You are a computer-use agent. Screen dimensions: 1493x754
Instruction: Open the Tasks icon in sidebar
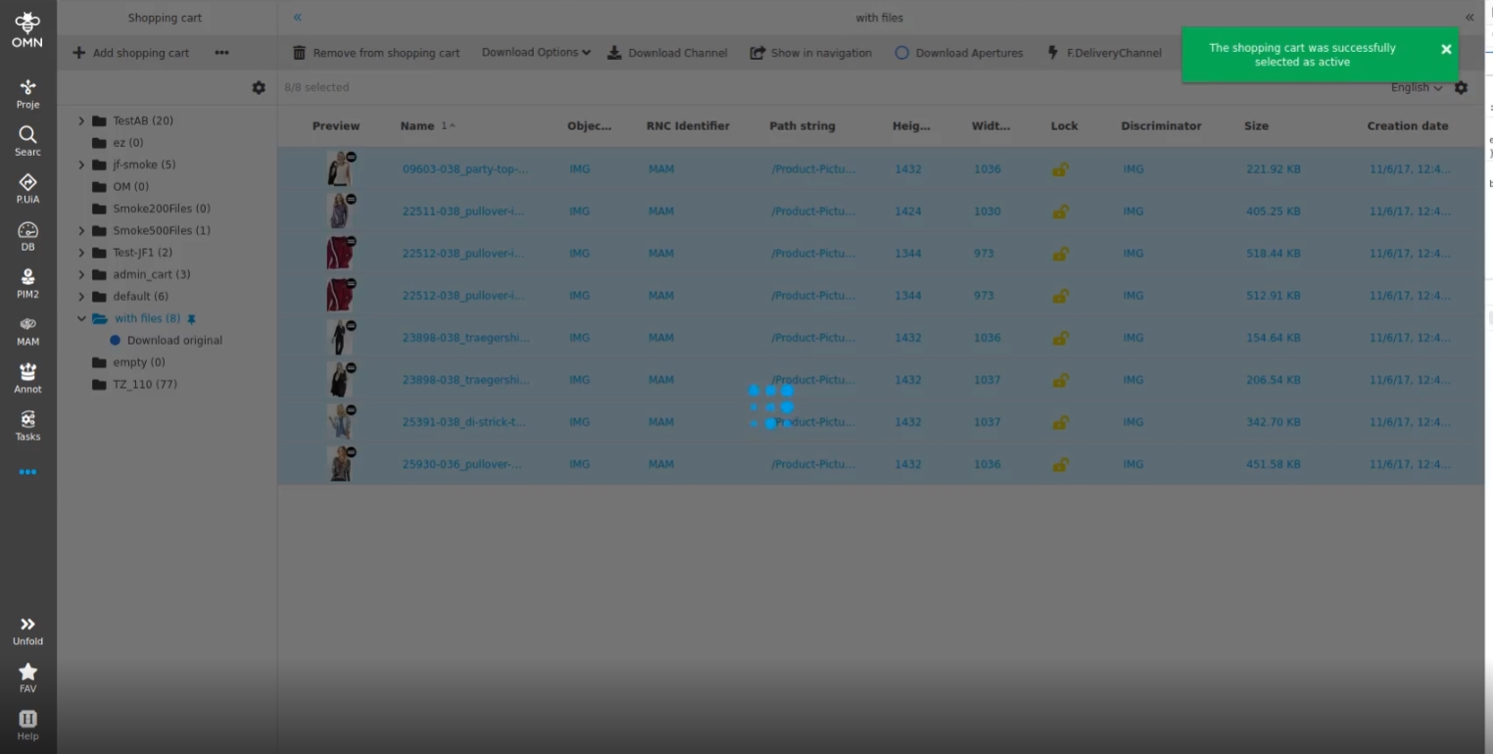pos(27,426)
